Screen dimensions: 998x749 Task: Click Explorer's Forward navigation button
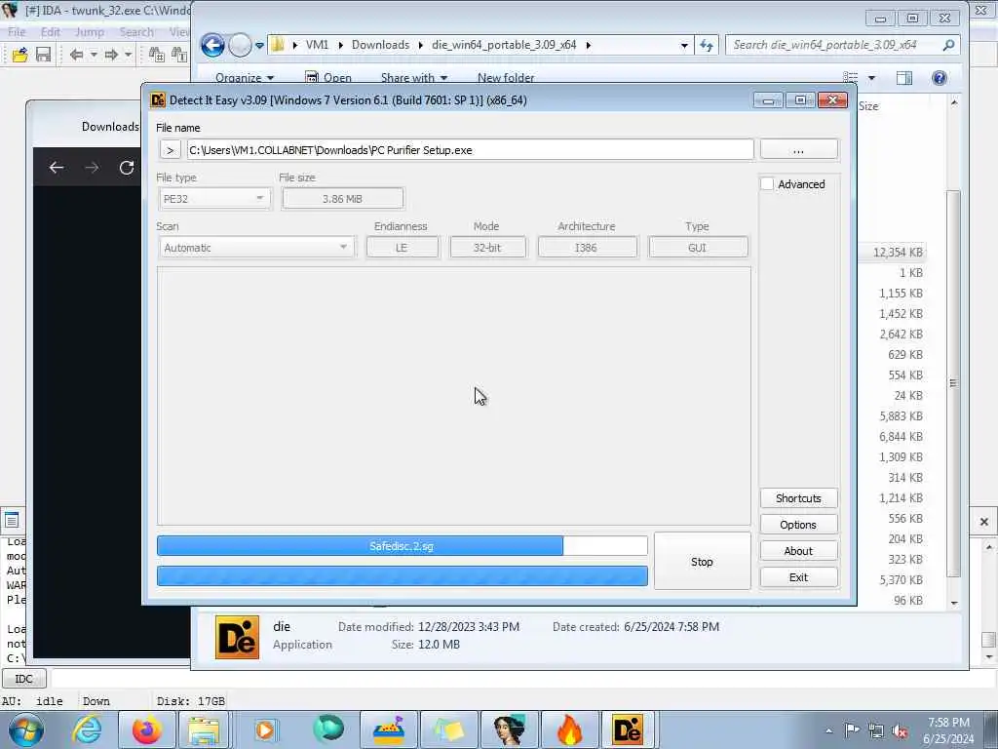[240, 45]
